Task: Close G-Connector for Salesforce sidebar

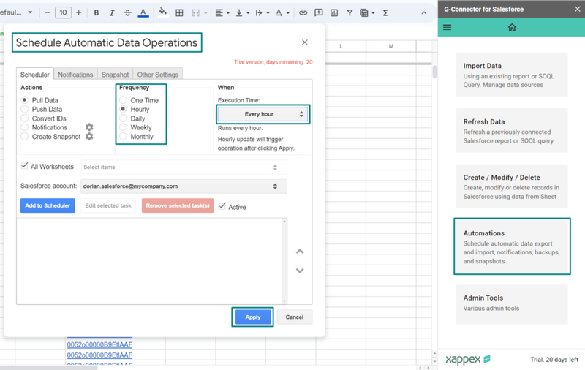Action: pyautogui.click(x=577, y=9)
